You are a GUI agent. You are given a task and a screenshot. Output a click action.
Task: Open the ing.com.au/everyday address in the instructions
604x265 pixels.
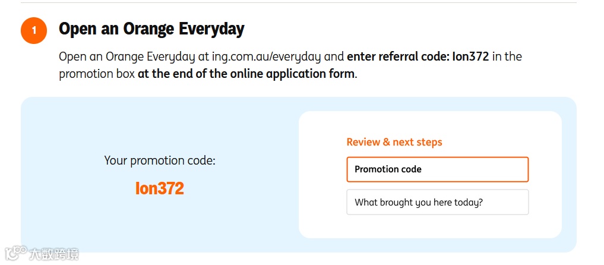point(267,57)
